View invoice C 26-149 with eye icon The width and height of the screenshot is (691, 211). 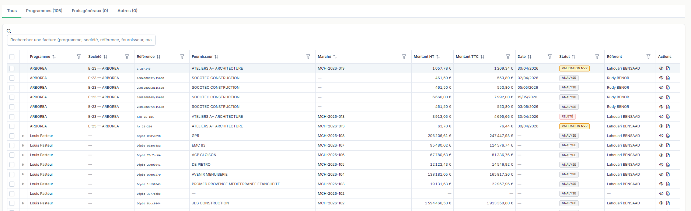point(661,68)
